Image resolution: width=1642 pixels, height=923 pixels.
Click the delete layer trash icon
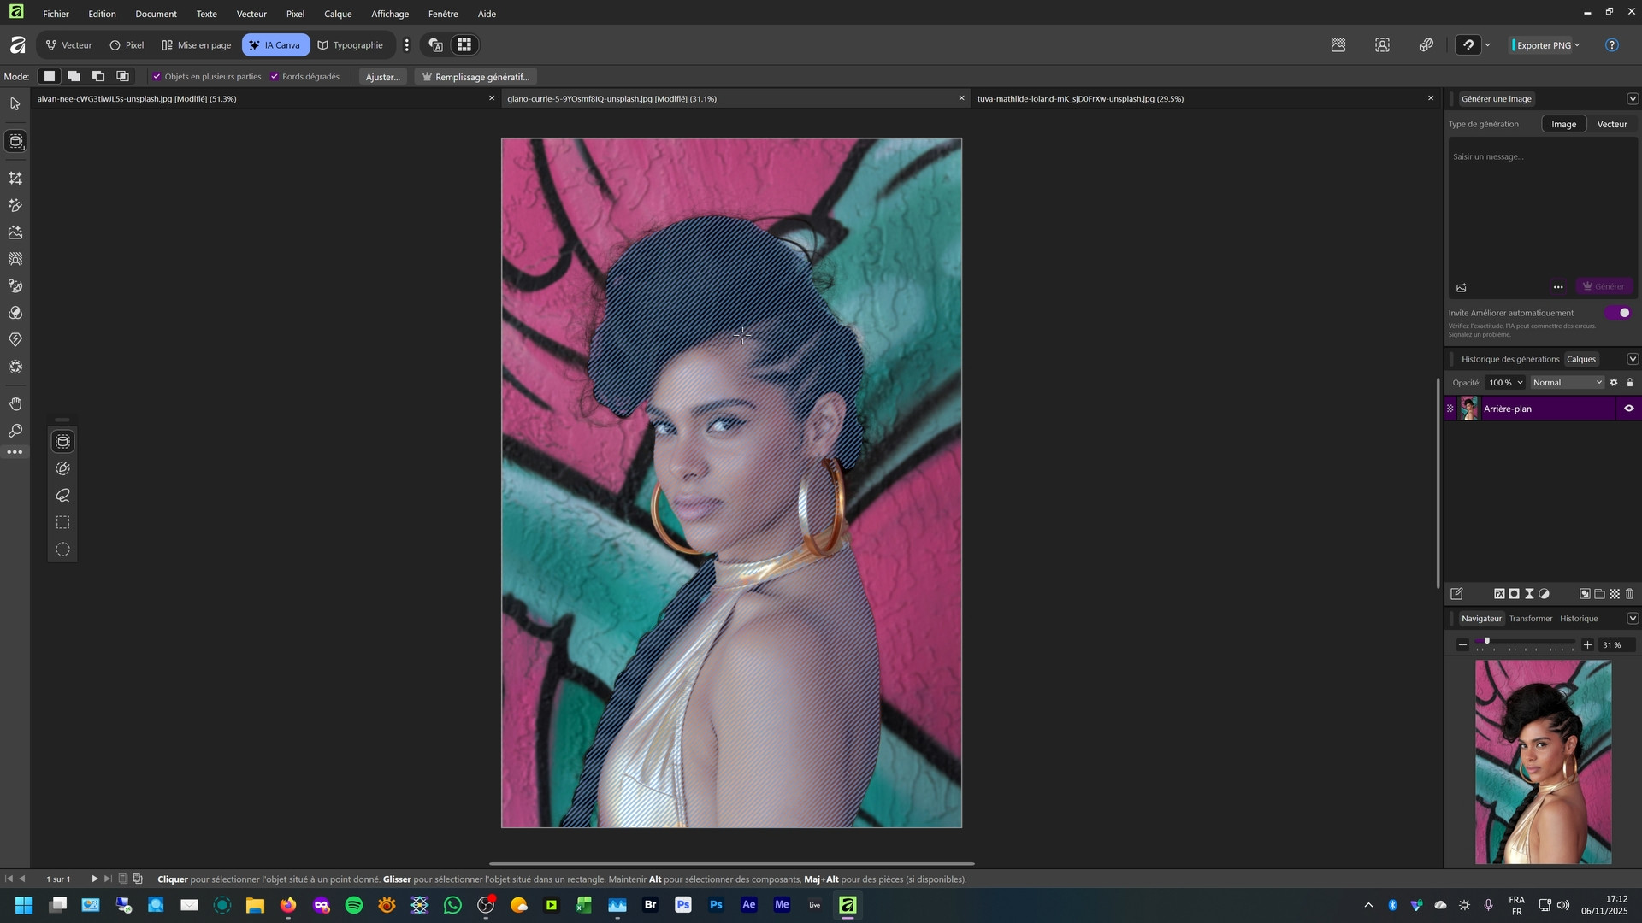click(1629, 594)
